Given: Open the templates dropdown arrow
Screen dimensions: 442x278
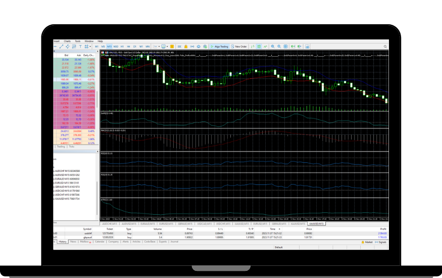Looking at the screenshot, I should (167, 47).
